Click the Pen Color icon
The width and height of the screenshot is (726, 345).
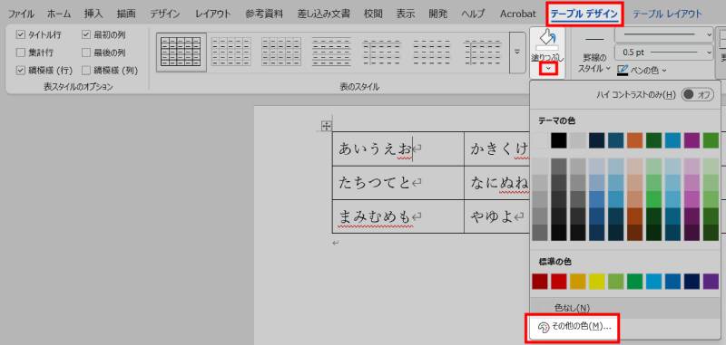pos(623,71)
